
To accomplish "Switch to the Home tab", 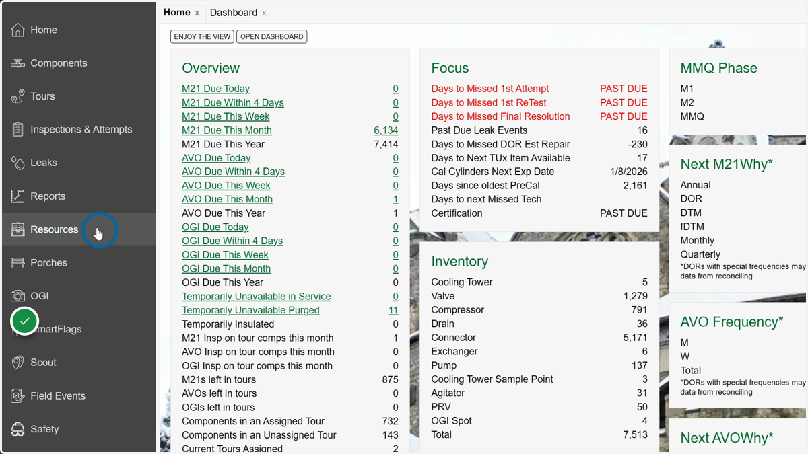I will [176, 12].
